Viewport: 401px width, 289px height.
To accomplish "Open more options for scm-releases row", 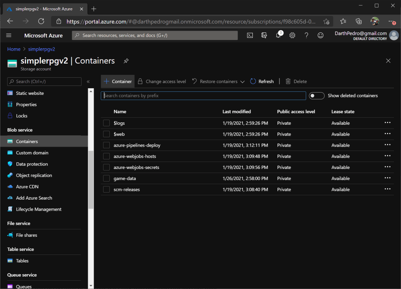I will point(387,189).
